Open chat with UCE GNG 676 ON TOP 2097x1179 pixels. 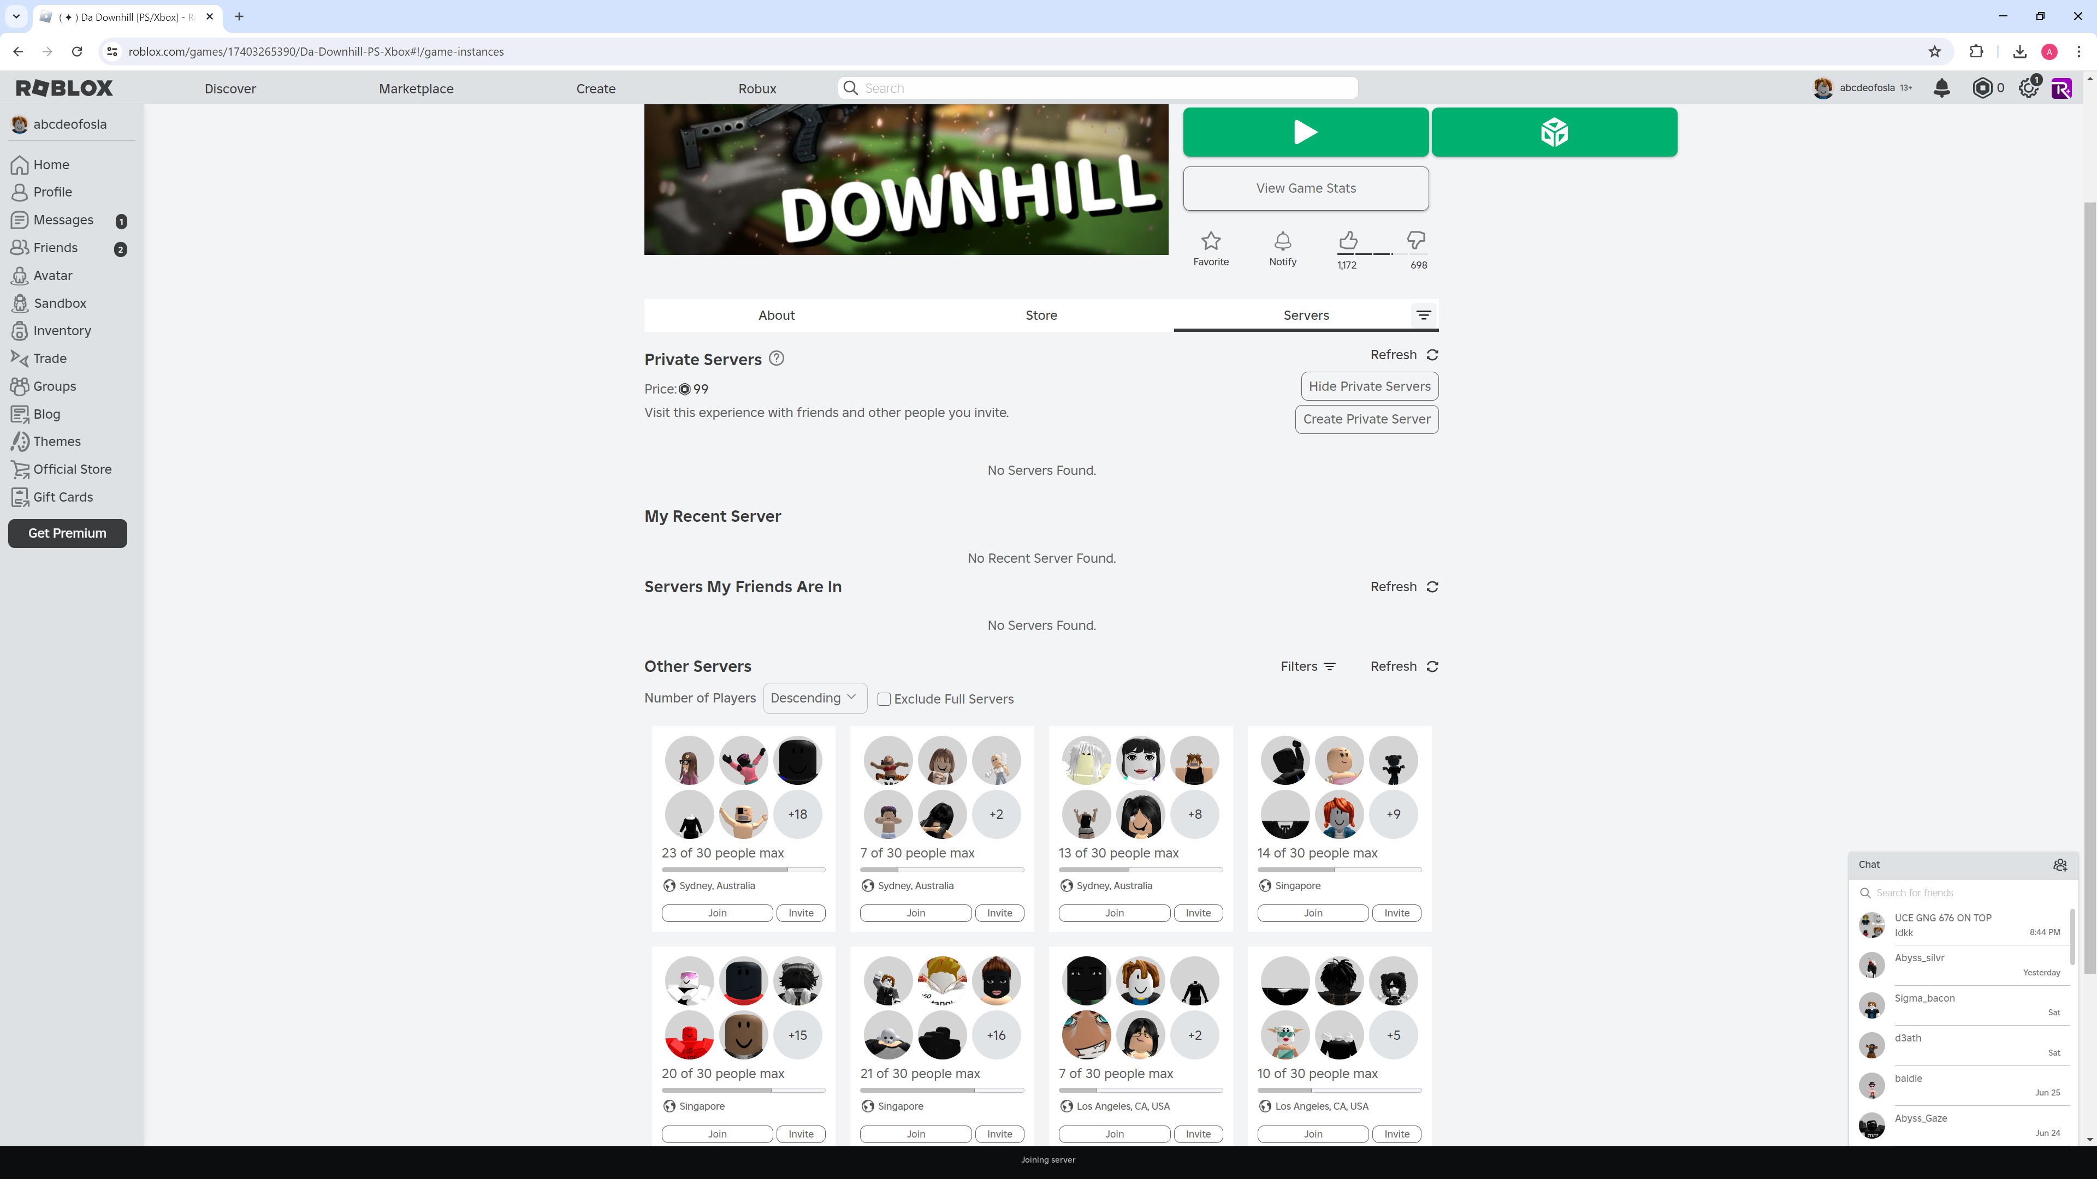(x=1960, y=925)
